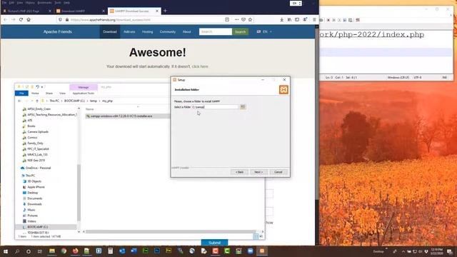
Task: Click the Pocket save icon
Action: [x=243, y=20]
